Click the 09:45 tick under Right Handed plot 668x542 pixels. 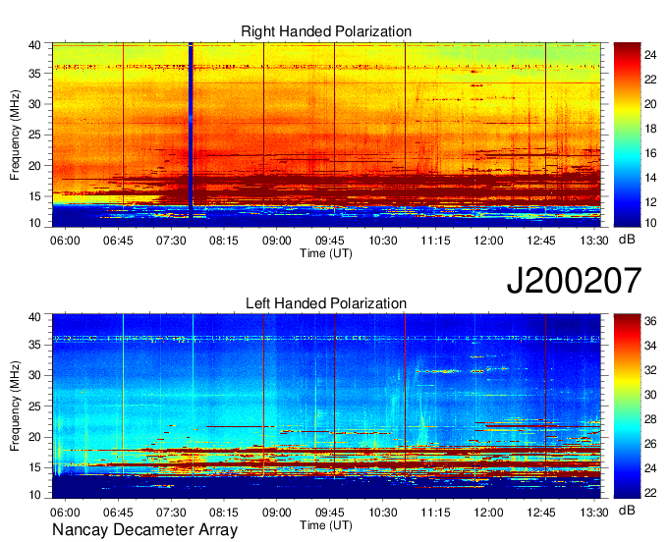click(x=330, y=241)
